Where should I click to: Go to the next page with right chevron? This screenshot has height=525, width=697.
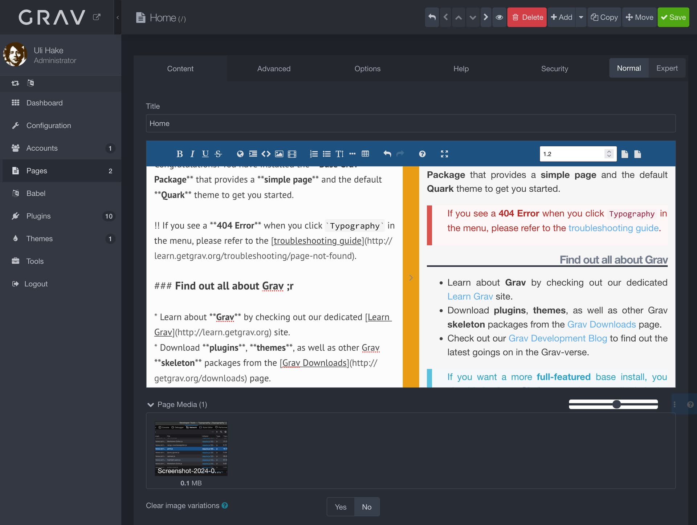(486, 17)
